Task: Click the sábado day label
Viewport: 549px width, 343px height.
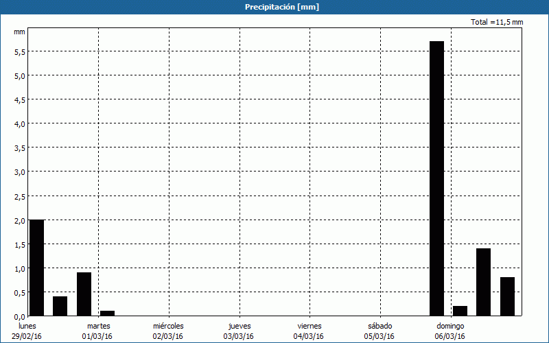Action: coord(379,326)
